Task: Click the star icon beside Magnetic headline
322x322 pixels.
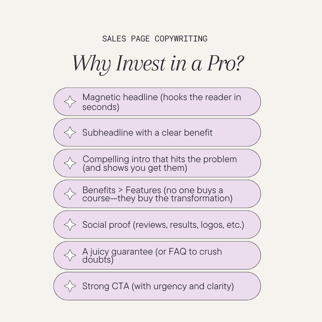Action: (70, 102)
